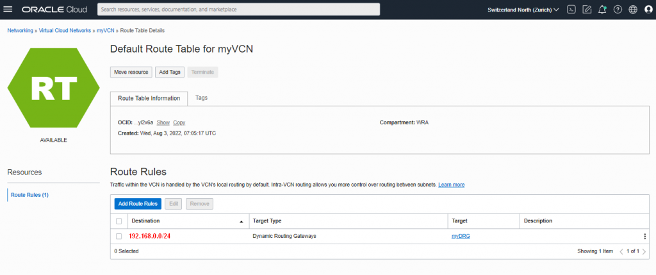Open the hamburger navigation menu
Viewport: 656px width, 275px height.
[8, 9]
